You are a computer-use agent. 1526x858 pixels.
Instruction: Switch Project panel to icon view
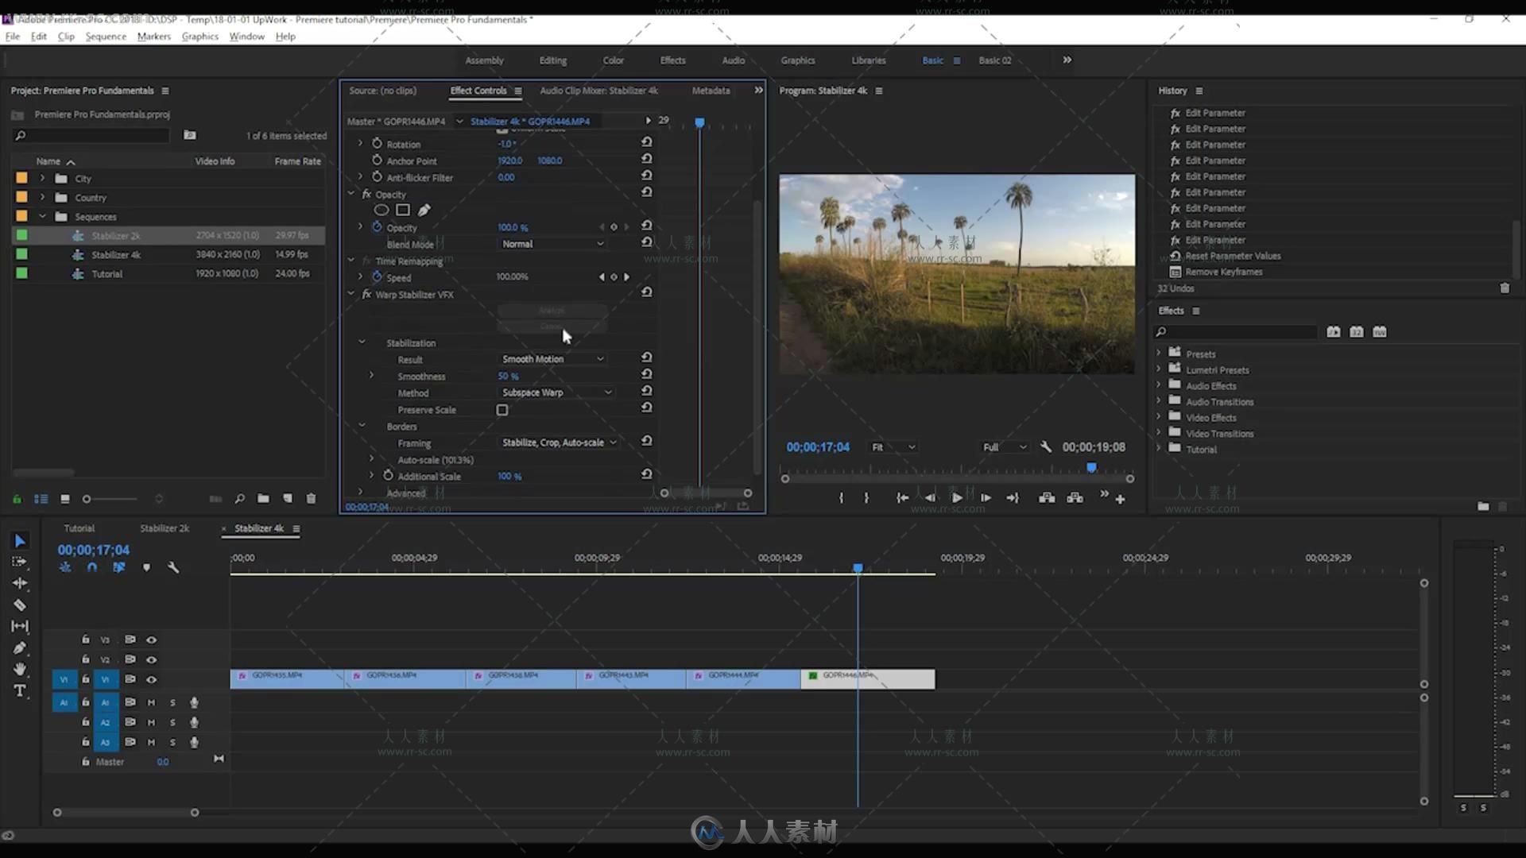tap(65, 499)
